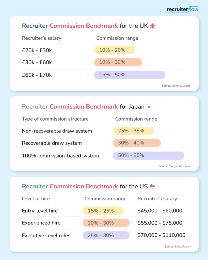Click the Source: Build Stream credit

coord(178,247)
